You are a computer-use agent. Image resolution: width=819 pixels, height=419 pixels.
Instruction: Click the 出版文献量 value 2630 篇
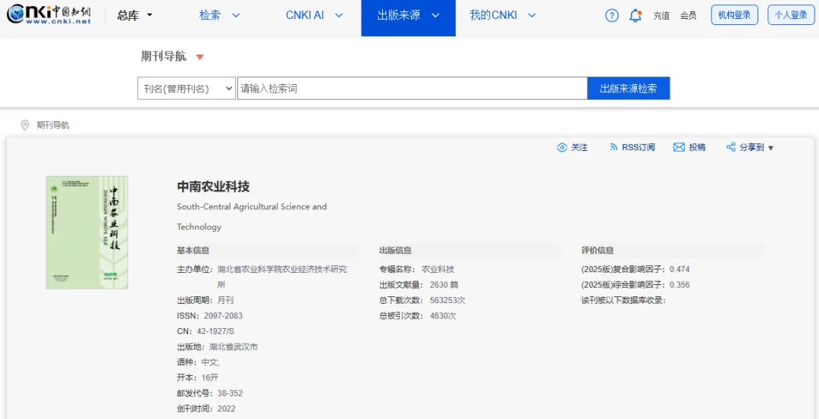click(x=444, y=285)
